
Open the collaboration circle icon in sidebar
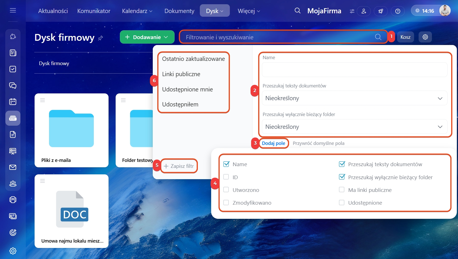pyautogui.click(x=13, y=37)
